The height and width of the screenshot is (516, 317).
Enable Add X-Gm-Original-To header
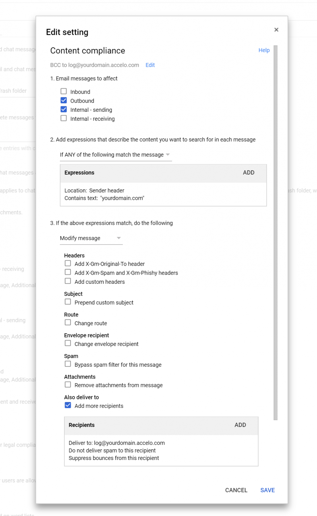pyautogui.click(x=68, y=263)
